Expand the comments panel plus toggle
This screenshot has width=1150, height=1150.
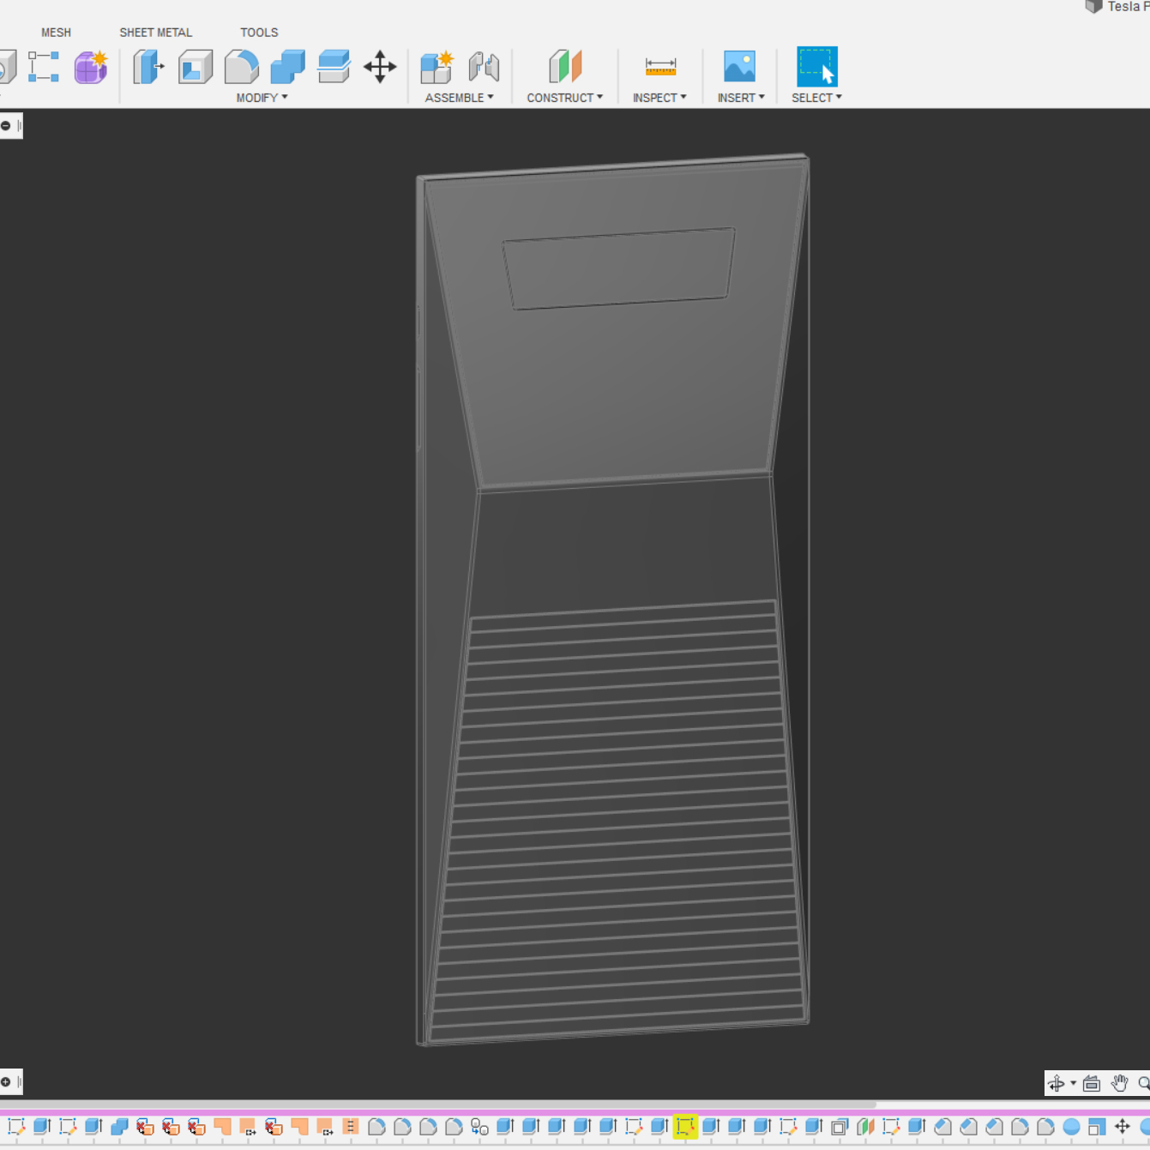point(6,1081)
